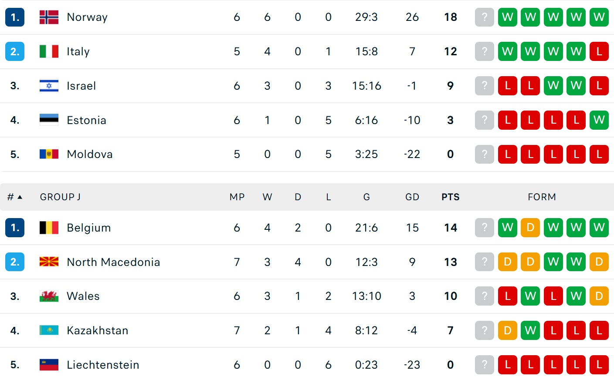
Task: Click Norway's upcoming match question mark
Action: pos(484,17)
